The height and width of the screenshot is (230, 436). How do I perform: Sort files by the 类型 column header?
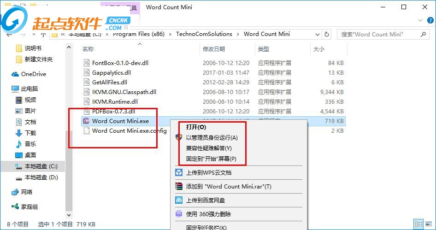263,49
